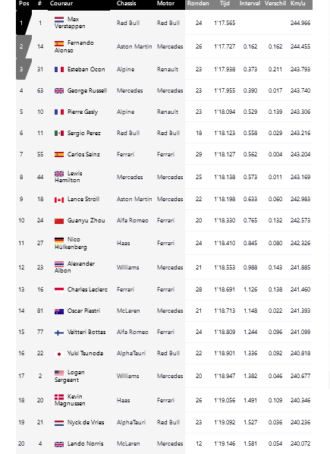Open the Charles Leclerc driver link
The height and width of the screenshot is (454, 330).
click(x=87, y=289)
